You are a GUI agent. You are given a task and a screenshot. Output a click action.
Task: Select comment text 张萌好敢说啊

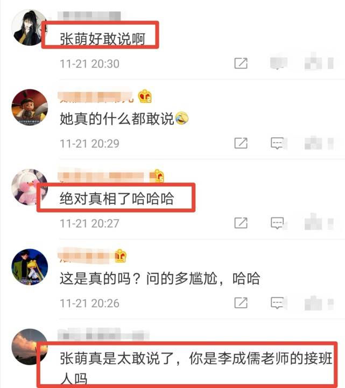click(x=102, y=39)
